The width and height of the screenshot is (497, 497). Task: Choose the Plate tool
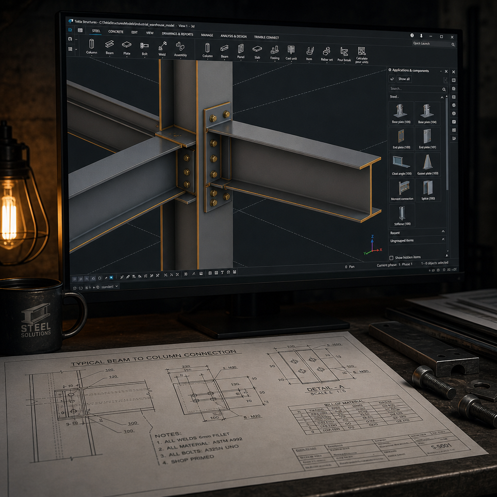(127, 48)
